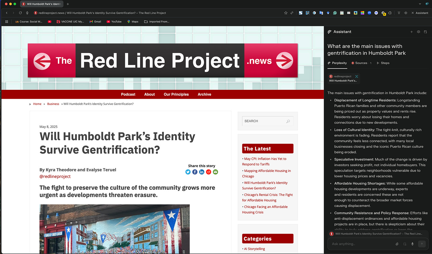
Task: Share the story on Reddit
Action: click(x=209, y=172)
